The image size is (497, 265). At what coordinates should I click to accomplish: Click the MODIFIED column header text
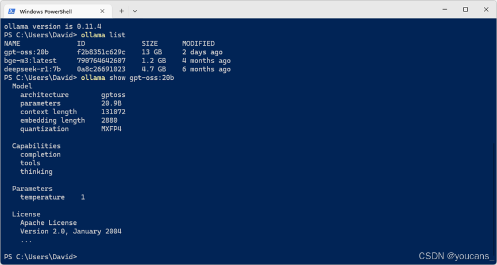tap(198, 44)
